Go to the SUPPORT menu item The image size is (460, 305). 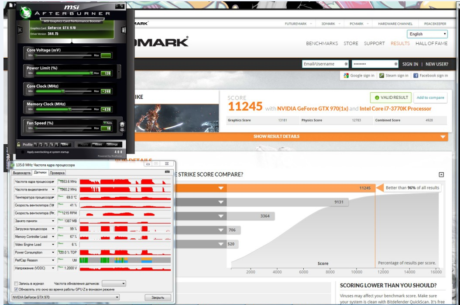[x=374, y=44]
